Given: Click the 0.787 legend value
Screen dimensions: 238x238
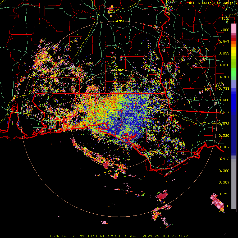Looking at the screenshot, I should (x=224, y=77).
